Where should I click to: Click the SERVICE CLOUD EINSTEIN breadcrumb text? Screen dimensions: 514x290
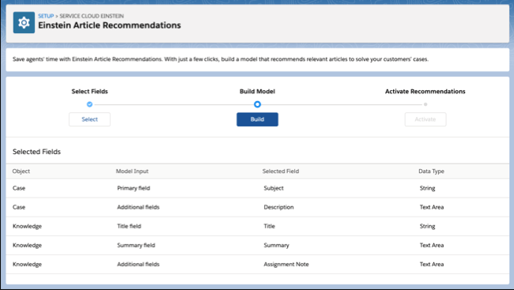[x=92, y=16]
